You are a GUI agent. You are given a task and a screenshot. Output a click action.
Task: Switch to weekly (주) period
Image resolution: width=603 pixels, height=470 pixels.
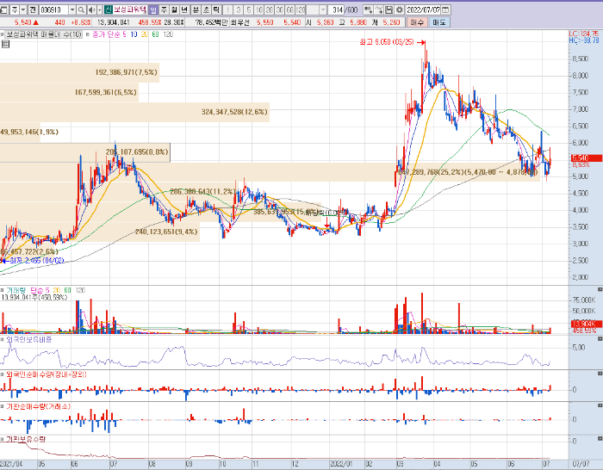click(165, 9)
